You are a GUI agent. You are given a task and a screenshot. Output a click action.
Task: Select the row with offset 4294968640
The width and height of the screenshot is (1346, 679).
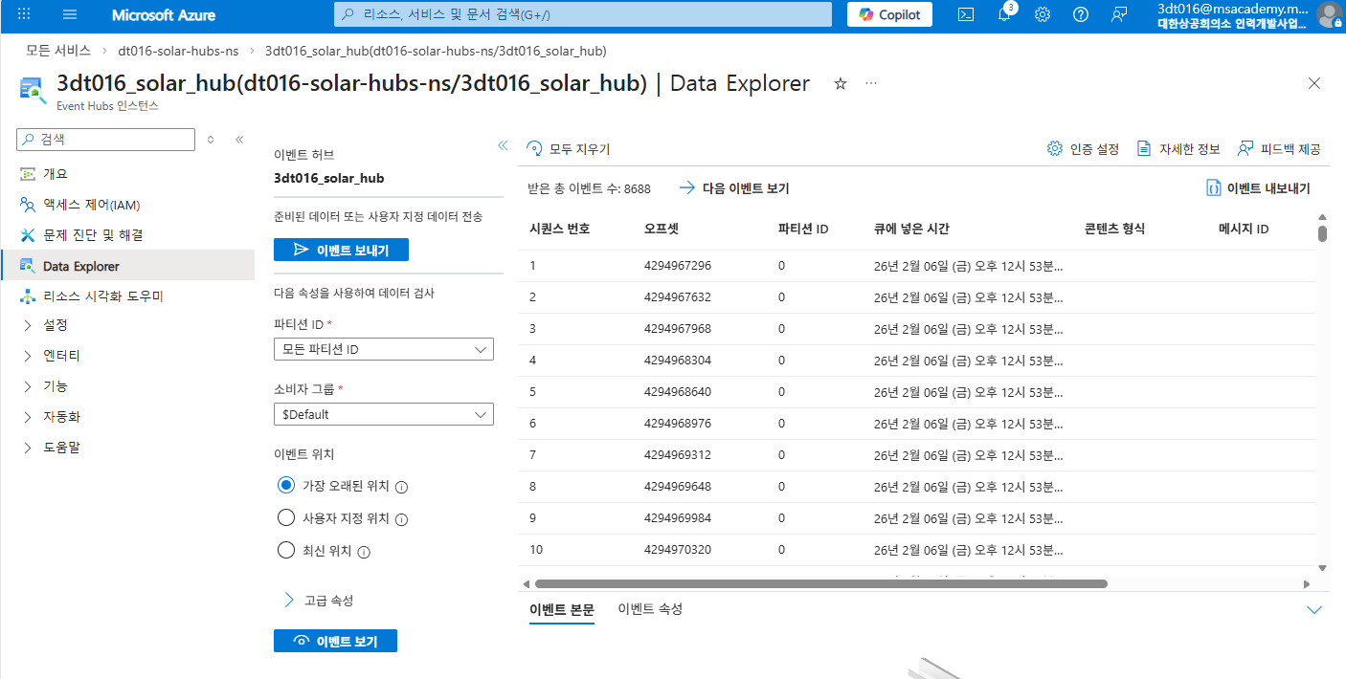pos(918,392)
